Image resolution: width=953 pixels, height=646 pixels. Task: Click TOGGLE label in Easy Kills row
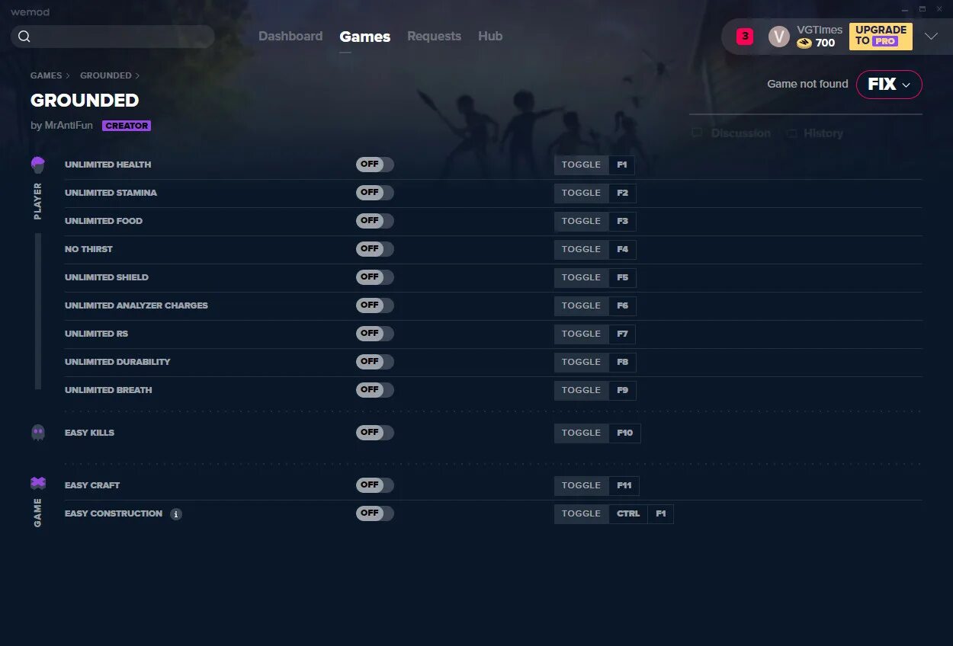click(582, 433)
